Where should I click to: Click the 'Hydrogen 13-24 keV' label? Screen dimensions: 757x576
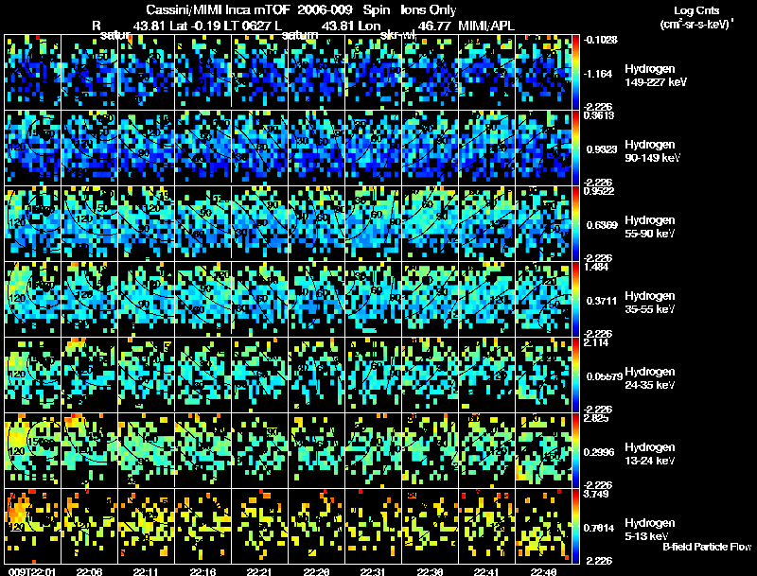pos(649,454)
